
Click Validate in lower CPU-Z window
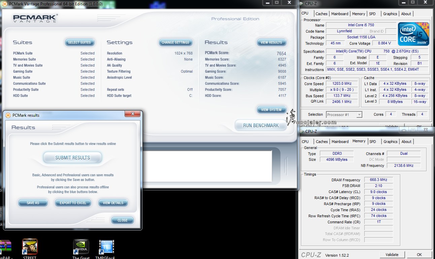(x=392, y=255)
